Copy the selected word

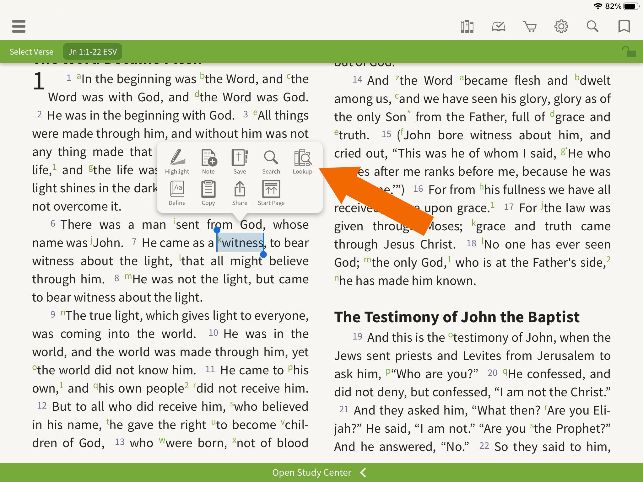(208, 193)
